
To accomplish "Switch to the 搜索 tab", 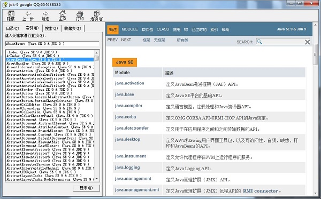I will coord(51,28).
